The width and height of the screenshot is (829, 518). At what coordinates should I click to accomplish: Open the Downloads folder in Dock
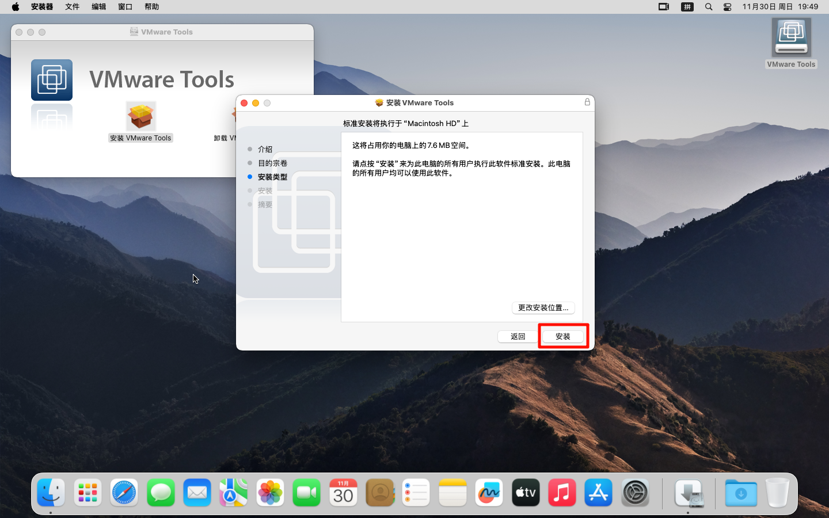pos(741,493)
